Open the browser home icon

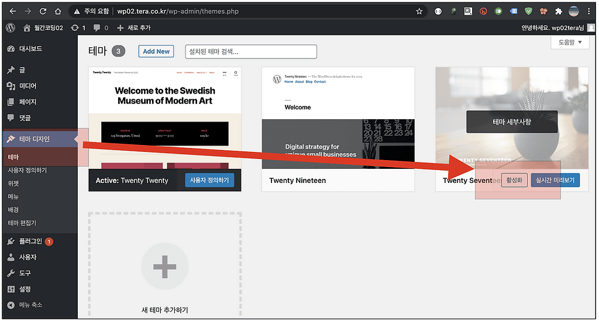point(58,11)
